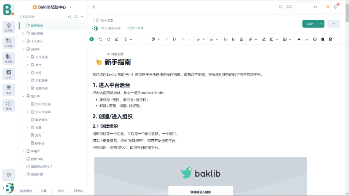Image resolution: width=349 pixels, height=196 pixels.
Task: Click the inline code icon
Action: pyautogui.click(x=166, y=39)
